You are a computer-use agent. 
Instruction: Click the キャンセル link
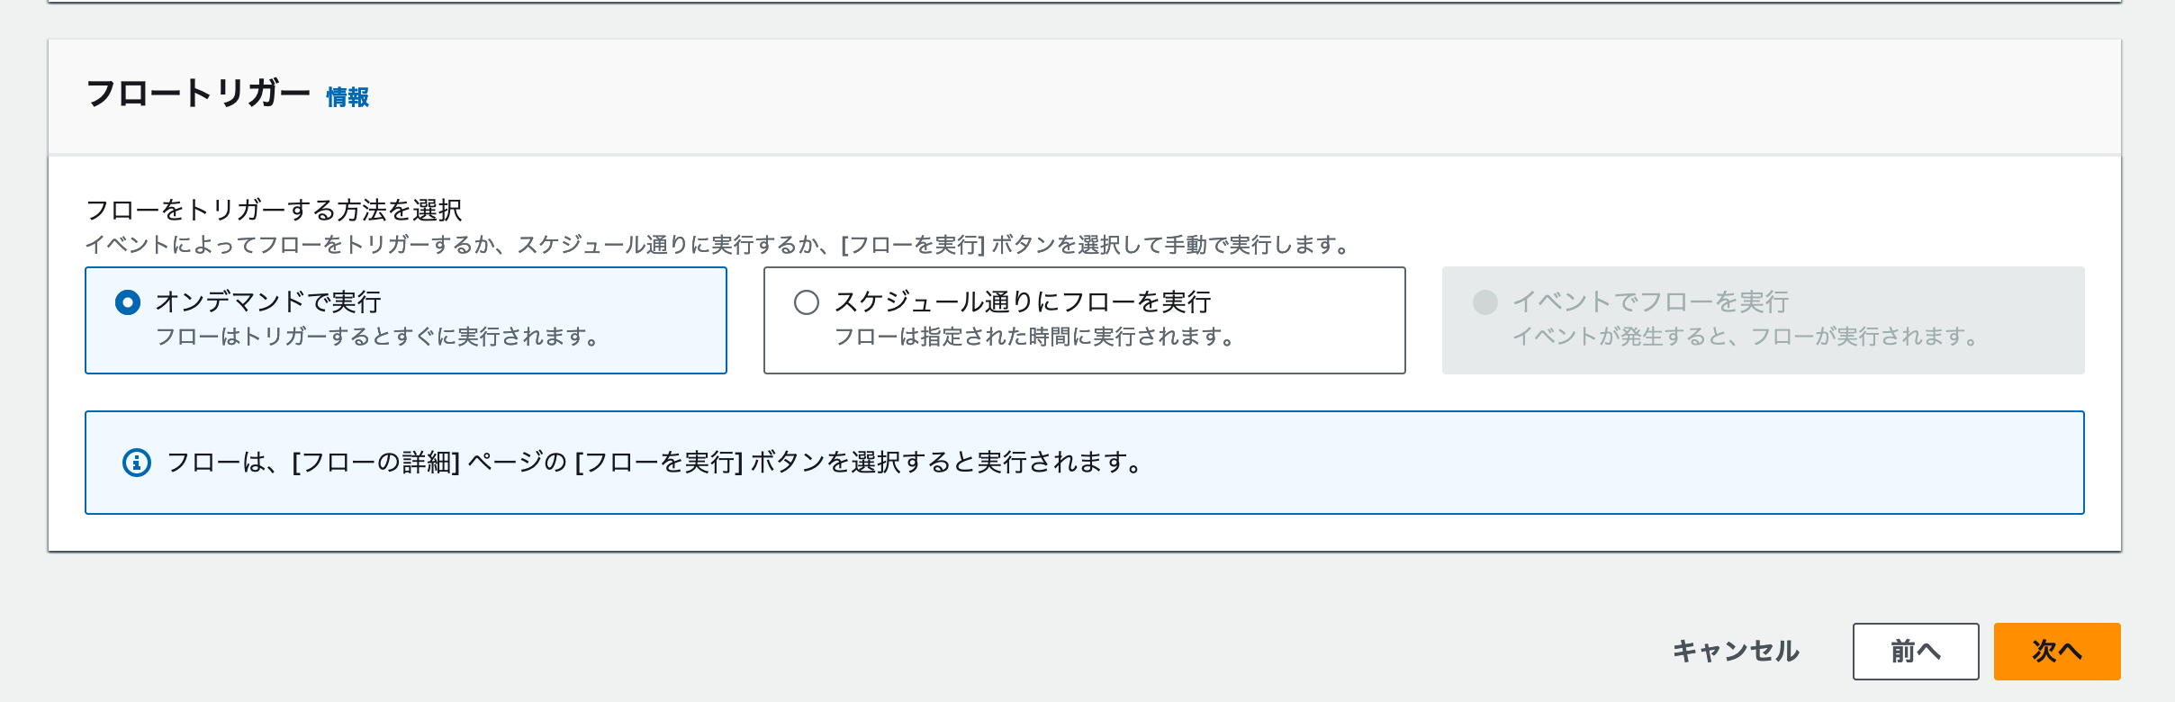(x=1737, y=651)
